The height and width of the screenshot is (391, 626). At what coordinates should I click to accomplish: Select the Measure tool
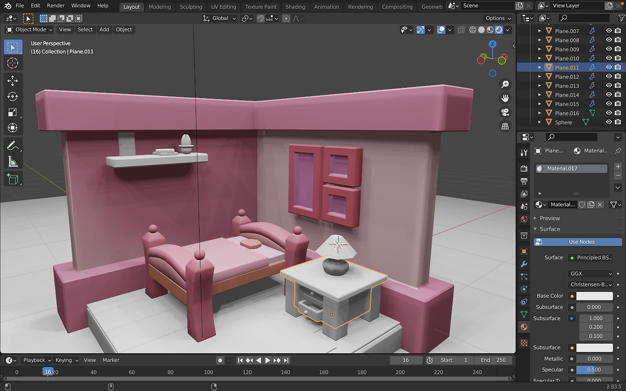point(13,162)
